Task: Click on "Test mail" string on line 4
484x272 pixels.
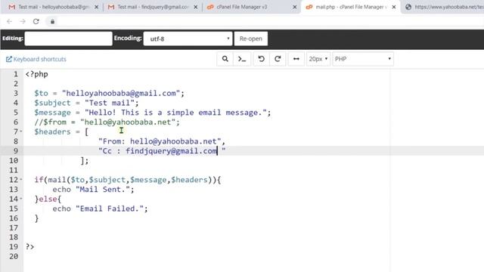Action: click(109, 103)
